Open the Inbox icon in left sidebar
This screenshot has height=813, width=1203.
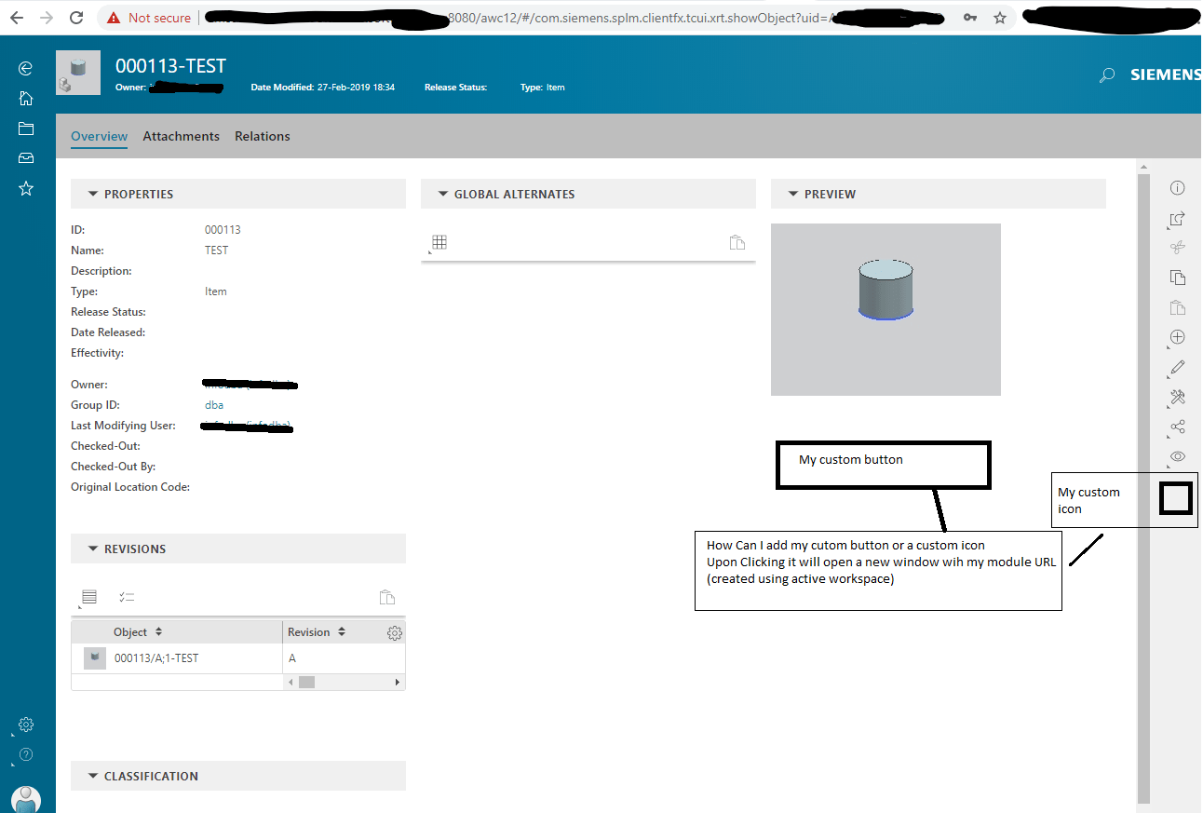click(25, 158)
